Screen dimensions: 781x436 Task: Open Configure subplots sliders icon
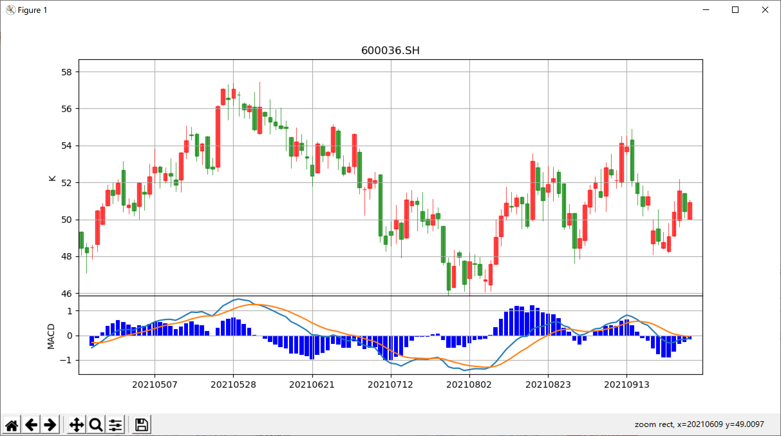coord(115,425)
